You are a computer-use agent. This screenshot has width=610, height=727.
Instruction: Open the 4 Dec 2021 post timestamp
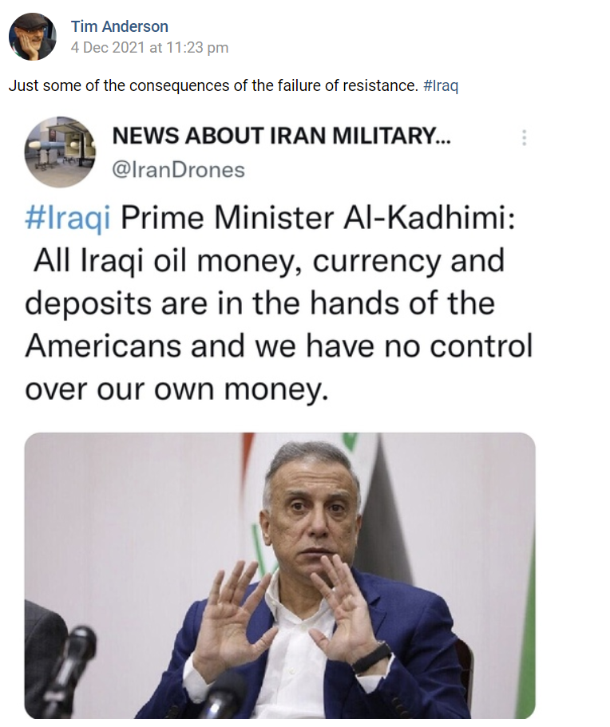[149, 48]
